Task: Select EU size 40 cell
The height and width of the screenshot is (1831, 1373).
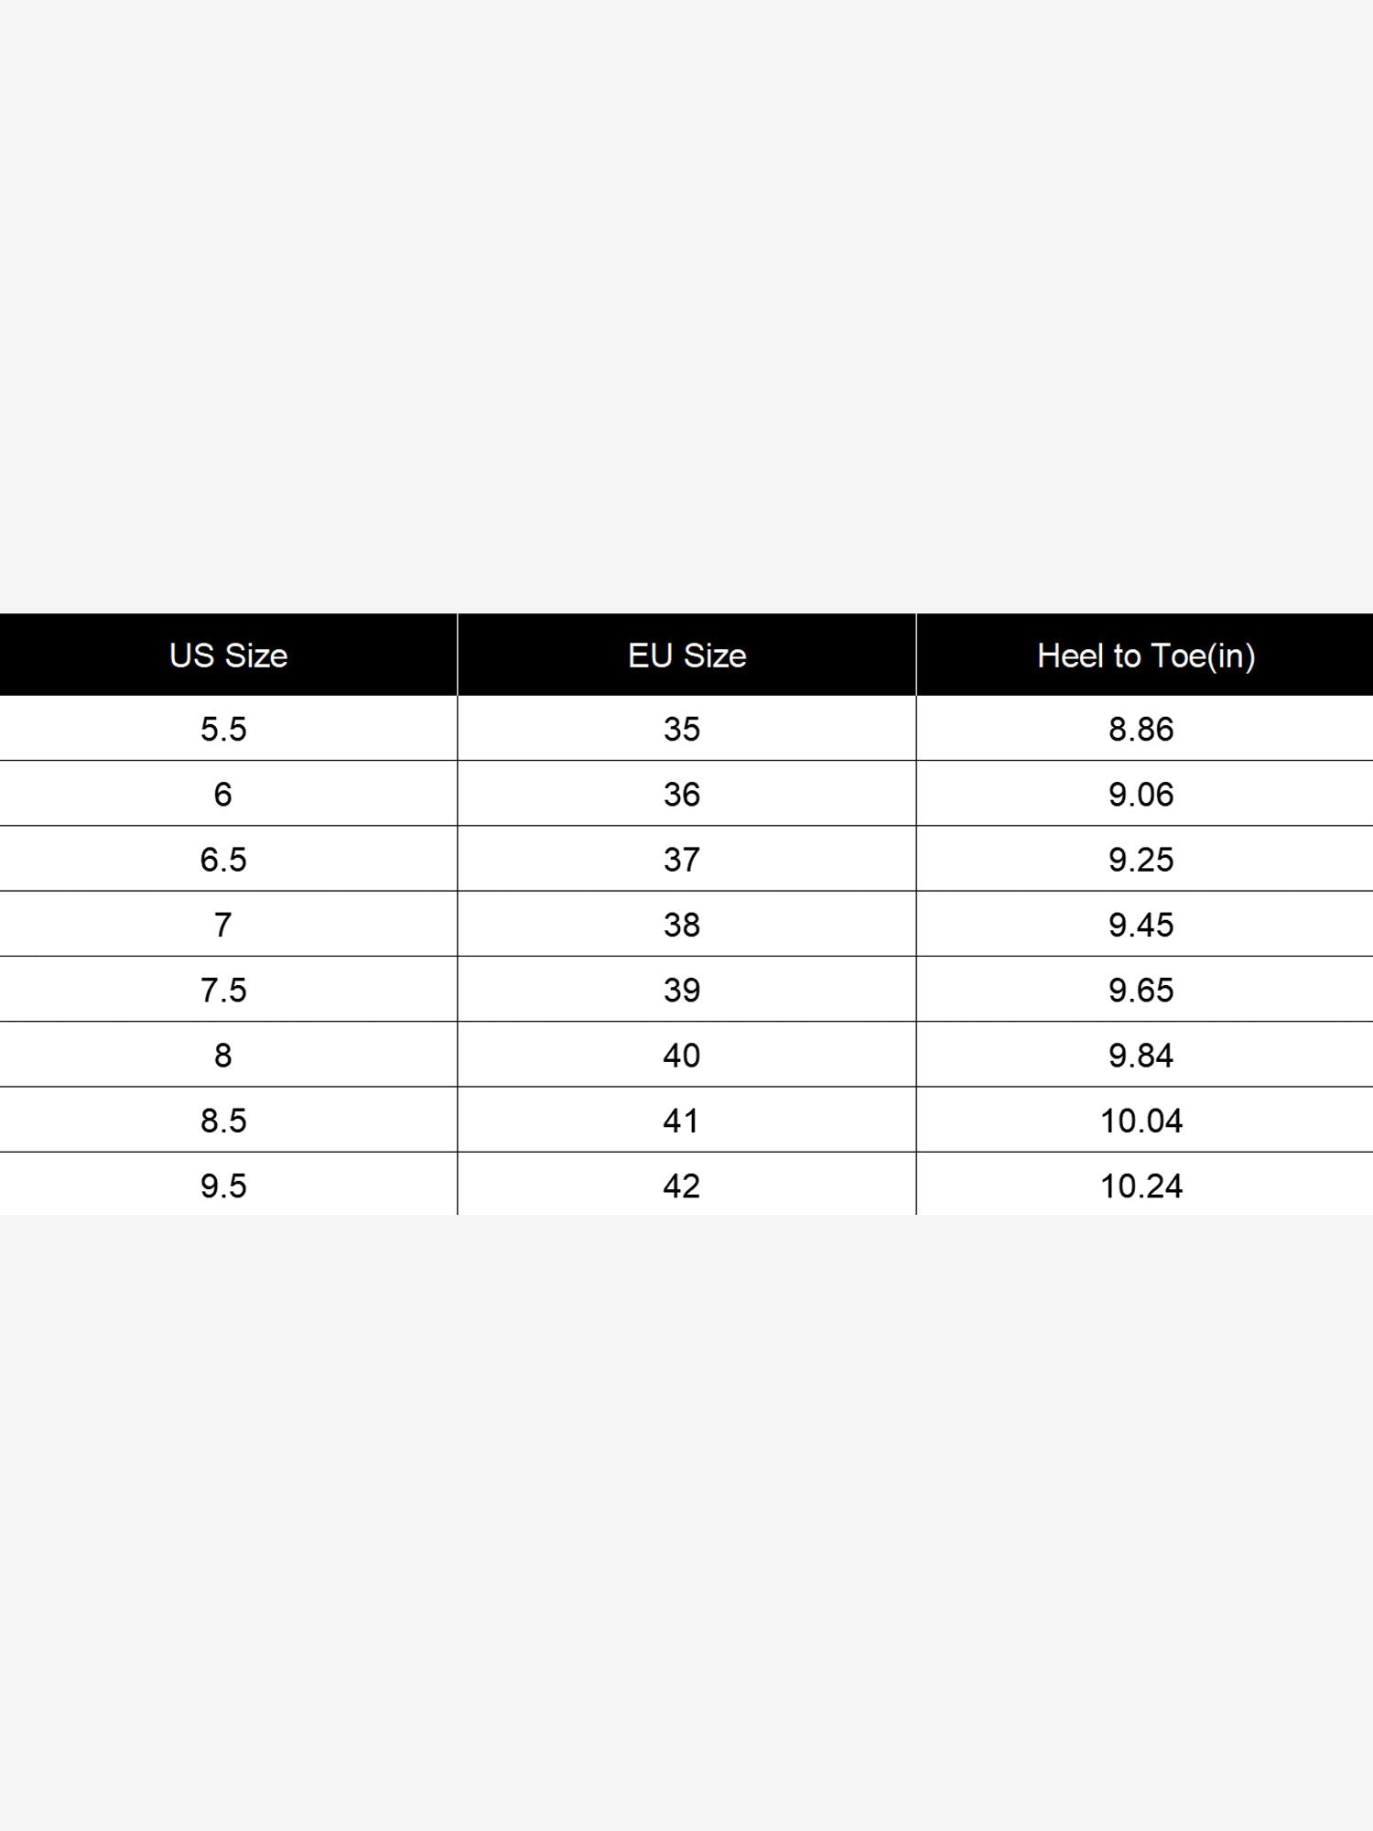Action: (x=686, y=1055)
